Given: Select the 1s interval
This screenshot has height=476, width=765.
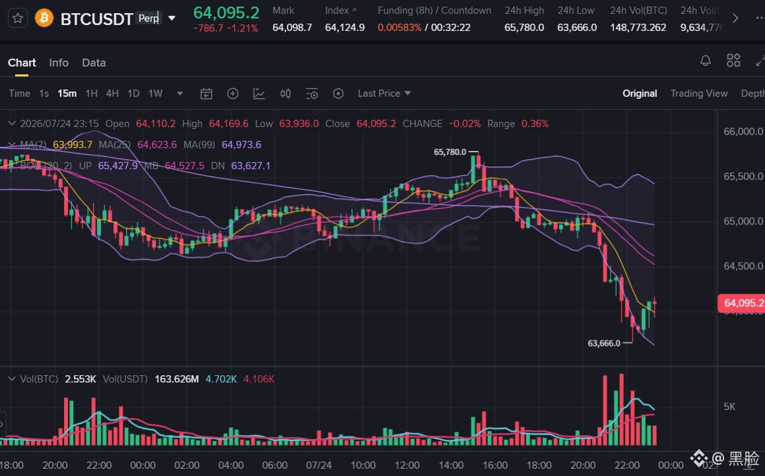Looking at the screenshot, I should pos(44,93).
